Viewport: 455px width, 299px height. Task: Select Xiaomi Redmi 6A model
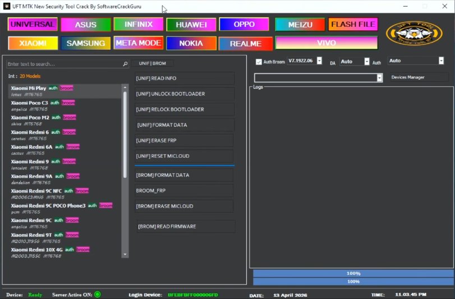tap(65, 150)
